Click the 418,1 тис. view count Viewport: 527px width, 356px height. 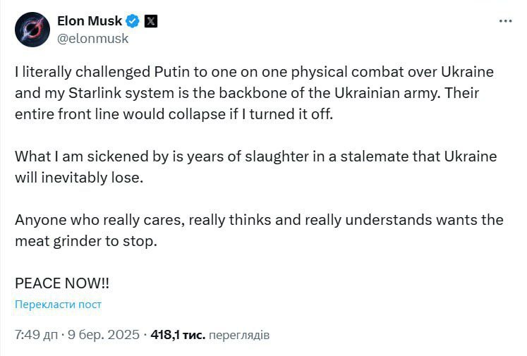(178, 335)
